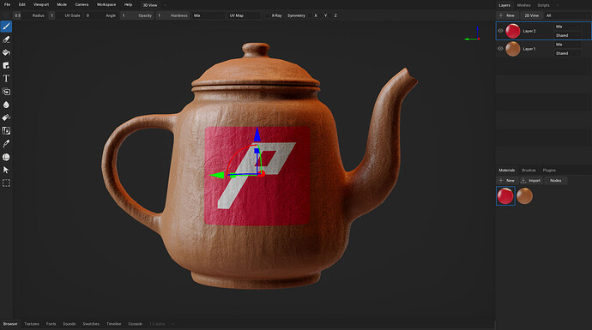Open the Viewport menu

(41, 5)
